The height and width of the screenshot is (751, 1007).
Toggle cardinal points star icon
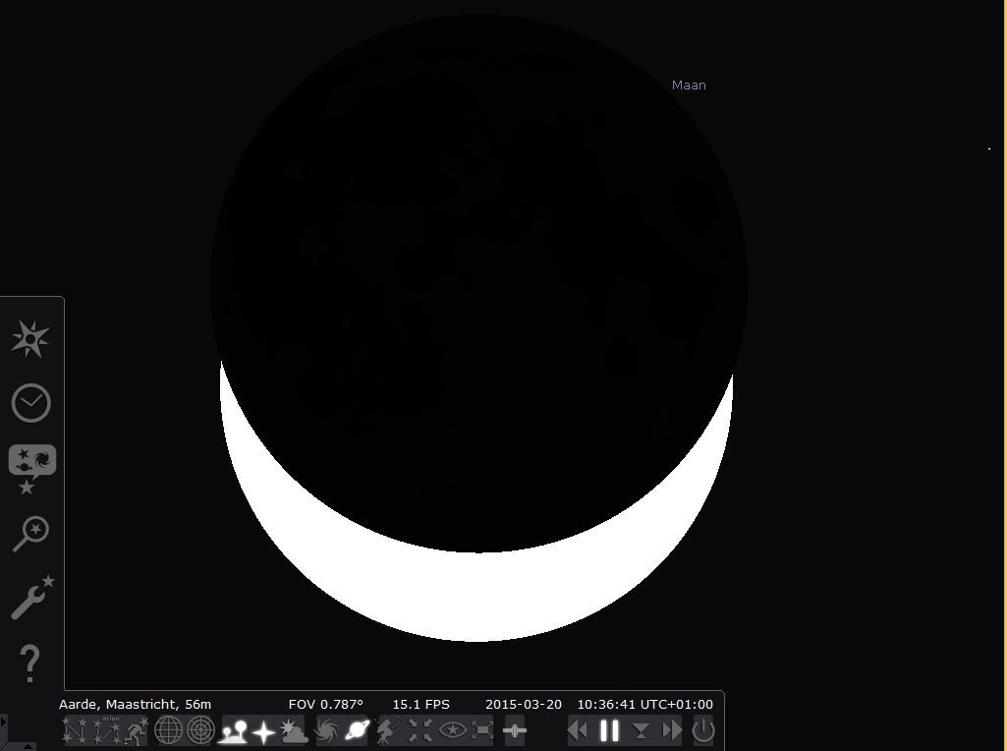(263, 731)
